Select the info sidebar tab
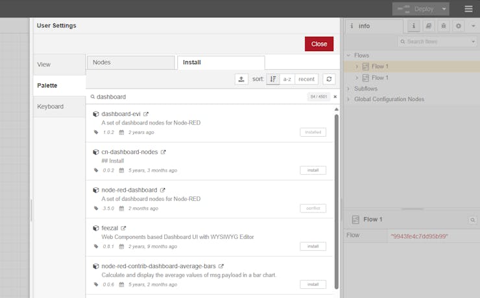The image size is (480, 298). coord(375,26)
